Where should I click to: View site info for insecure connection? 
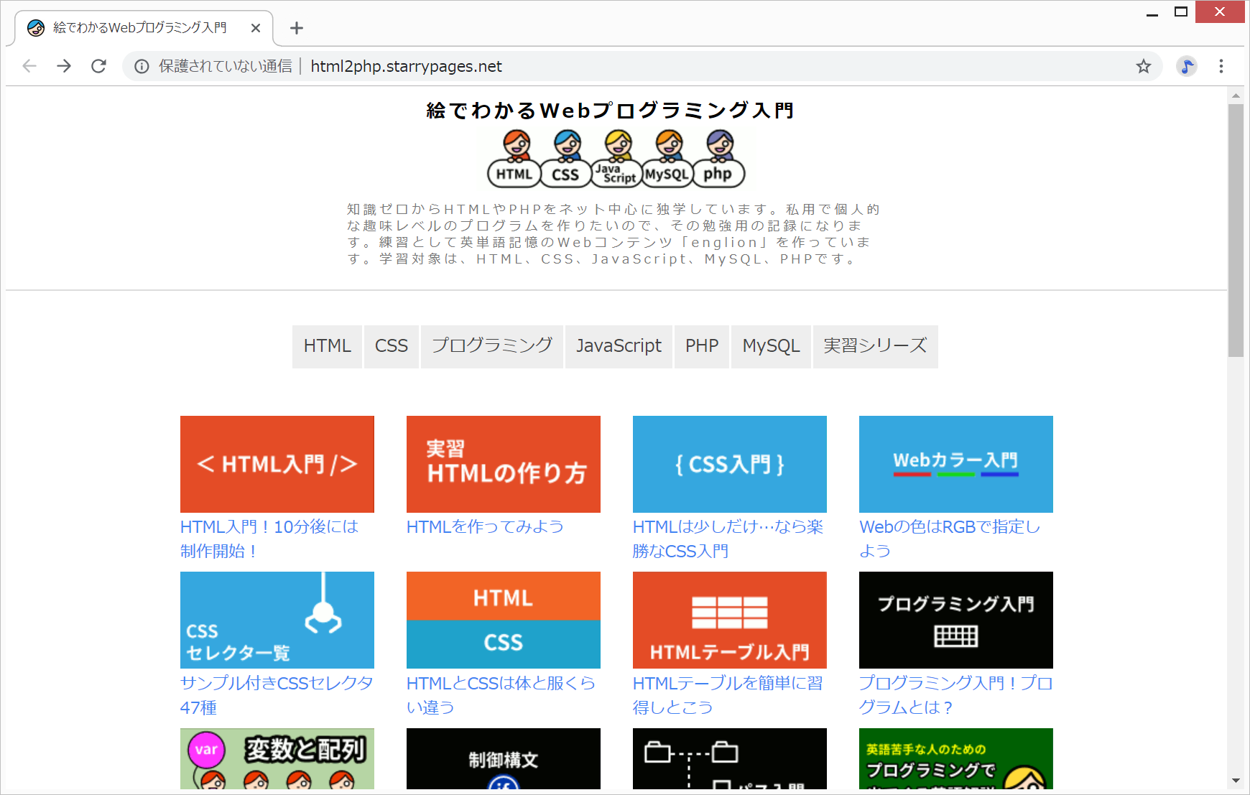click(142, 66)
